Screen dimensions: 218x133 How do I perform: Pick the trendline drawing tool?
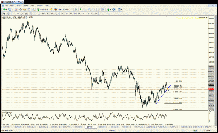[22, 14]
